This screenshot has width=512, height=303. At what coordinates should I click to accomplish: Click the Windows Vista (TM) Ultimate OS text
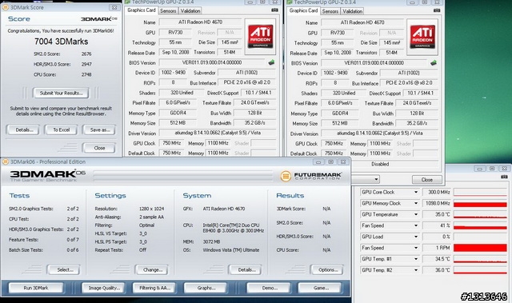pyautogui.click(x=231, y=250)
